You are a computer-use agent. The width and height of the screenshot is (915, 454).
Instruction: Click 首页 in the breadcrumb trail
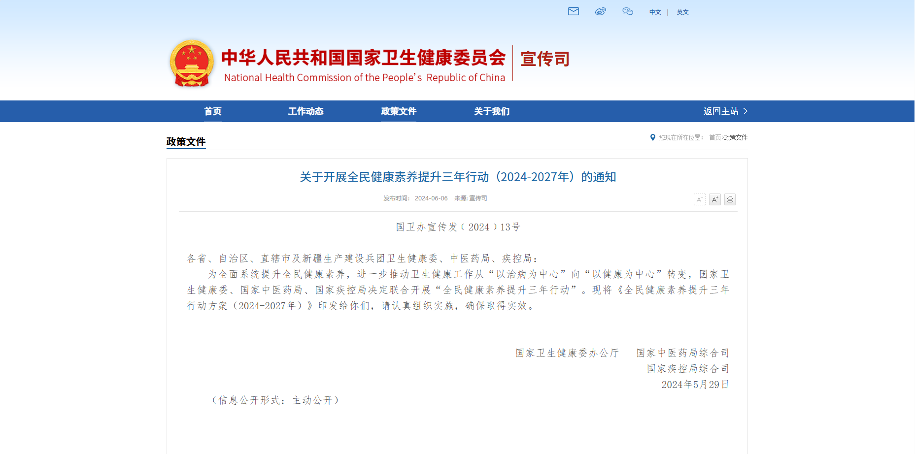click(x=714, y=137)
